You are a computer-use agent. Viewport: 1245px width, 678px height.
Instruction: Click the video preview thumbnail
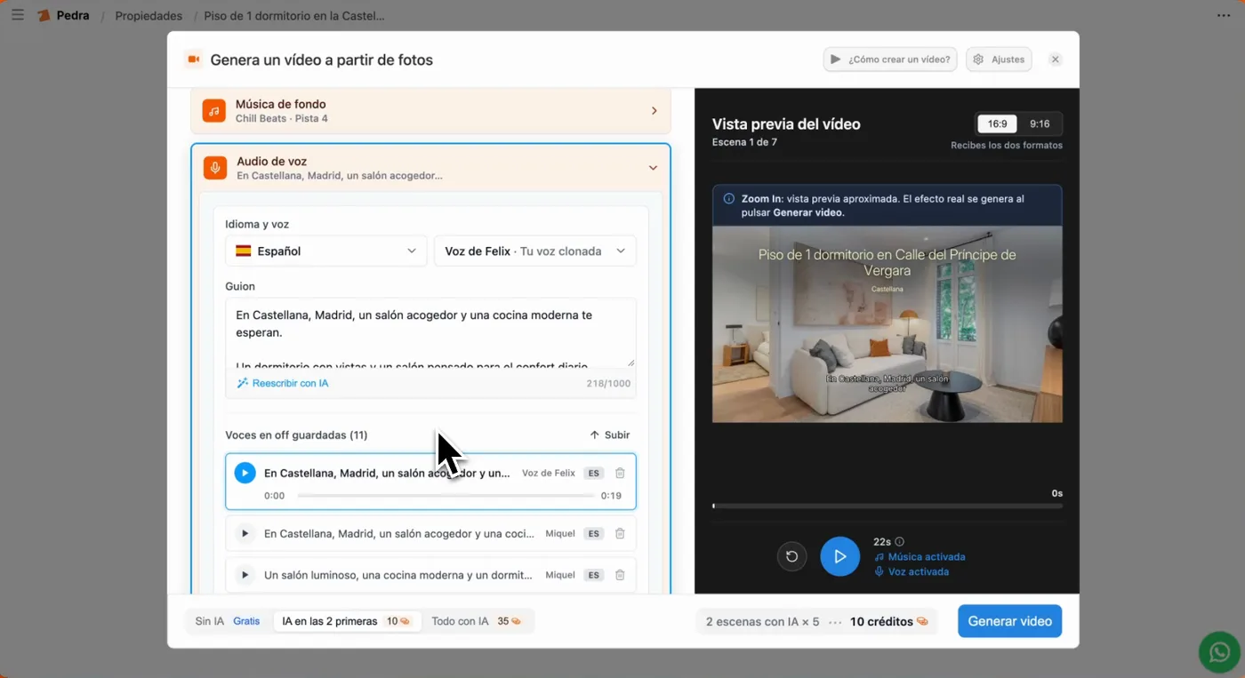click(x=888, y=324)
